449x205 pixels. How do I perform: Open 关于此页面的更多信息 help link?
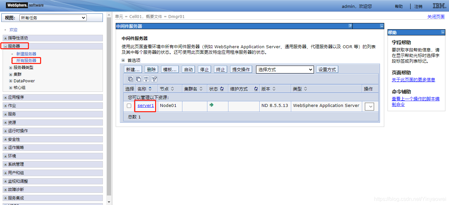pyautogui.click(x=414, y=80)
